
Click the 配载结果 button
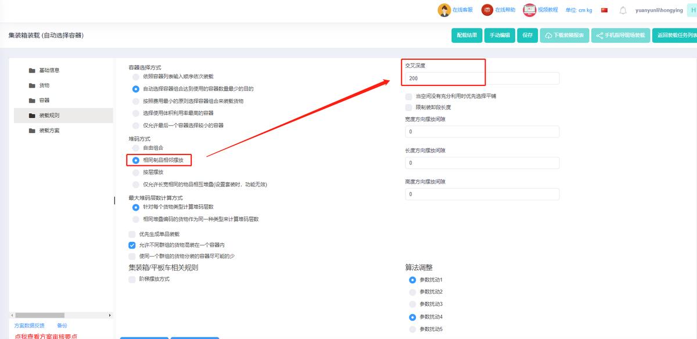[x=467, y=35]
